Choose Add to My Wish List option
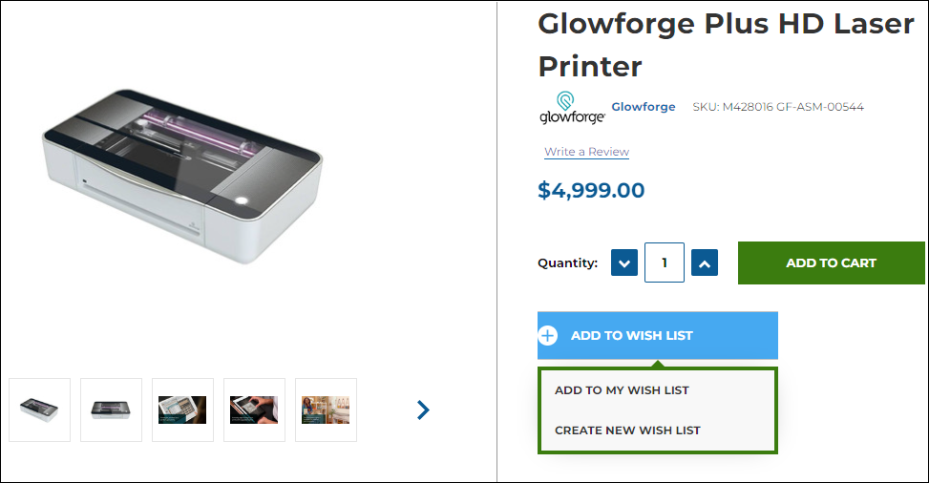 pos(622,389)
